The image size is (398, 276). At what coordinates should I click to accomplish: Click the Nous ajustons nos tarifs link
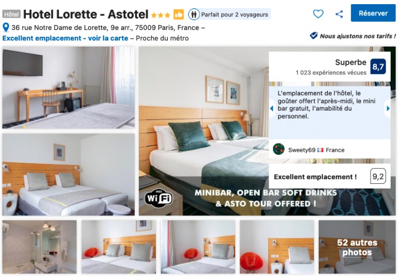358,36
